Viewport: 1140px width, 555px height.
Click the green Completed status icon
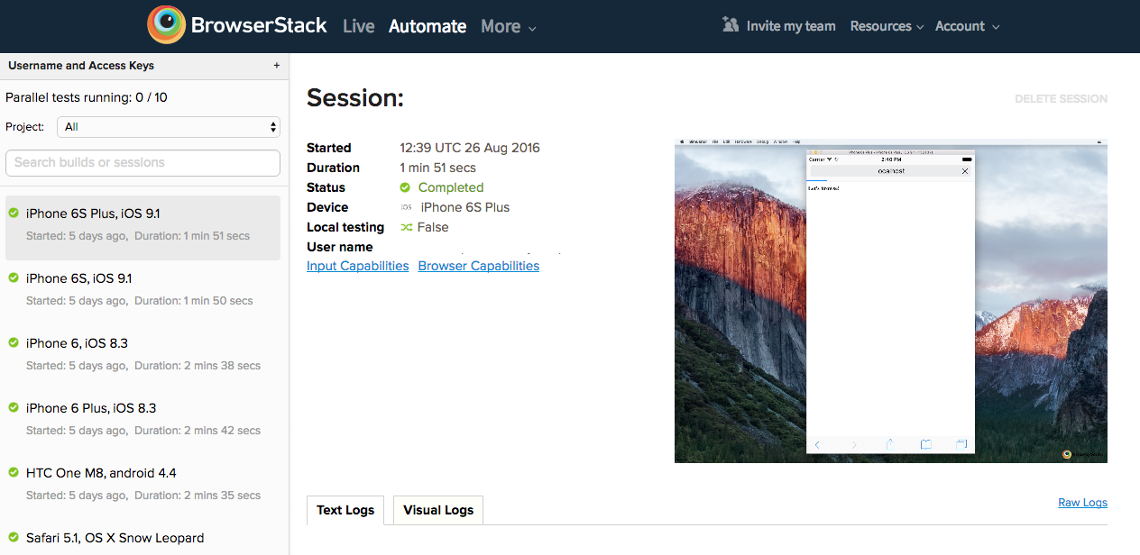click(x=406, y=187)
